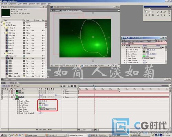Click End Color green swatch in Effect Controls
Screen dimensions: 172x137
[x=144, y=56]
